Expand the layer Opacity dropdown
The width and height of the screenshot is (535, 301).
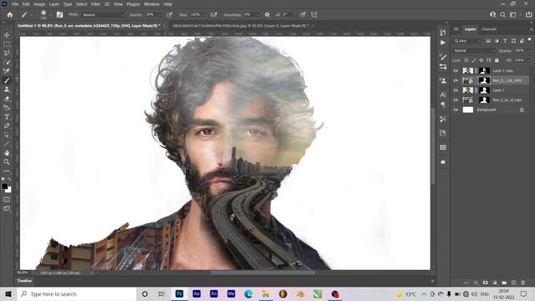[x=528, y=50]
